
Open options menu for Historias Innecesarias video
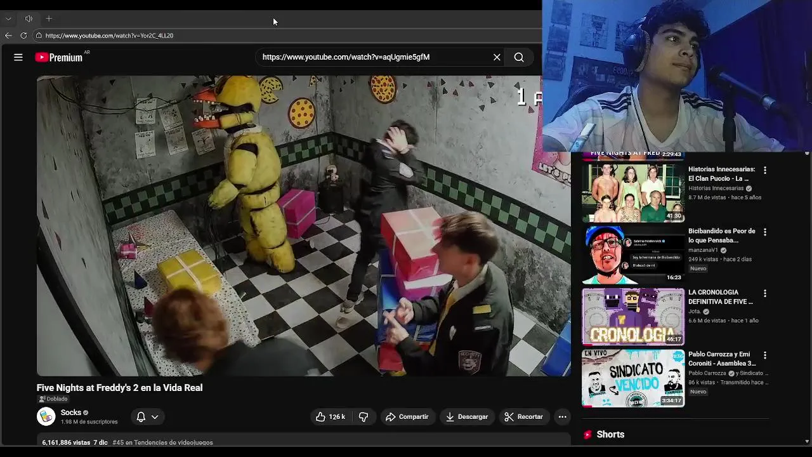click(764, 170)
